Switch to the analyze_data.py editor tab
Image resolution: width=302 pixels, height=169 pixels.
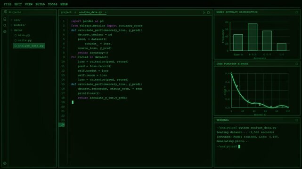[90, 12]
